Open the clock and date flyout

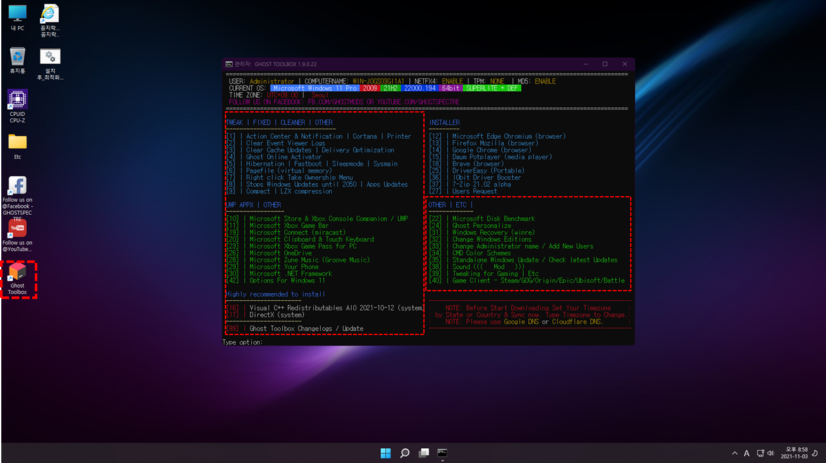(794, 453)
